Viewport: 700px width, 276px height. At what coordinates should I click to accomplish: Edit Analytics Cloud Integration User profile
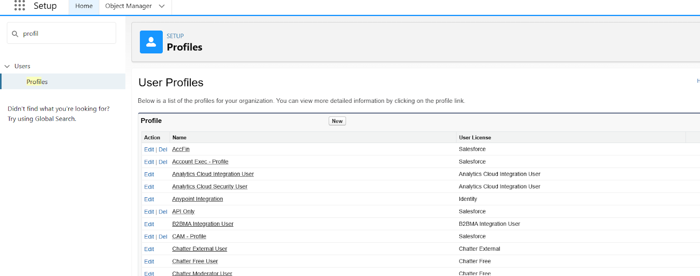[149, 175]
